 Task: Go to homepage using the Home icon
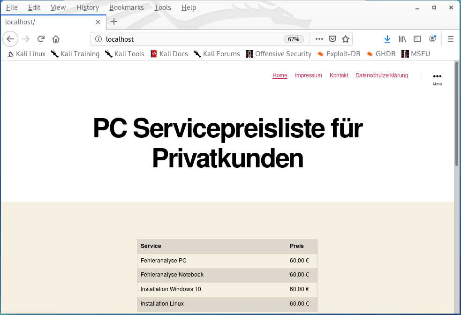pos(56,39)
